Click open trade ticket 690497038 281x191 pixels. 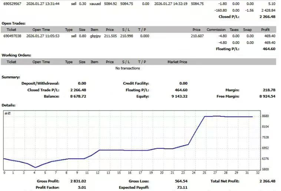click(12, 36)
